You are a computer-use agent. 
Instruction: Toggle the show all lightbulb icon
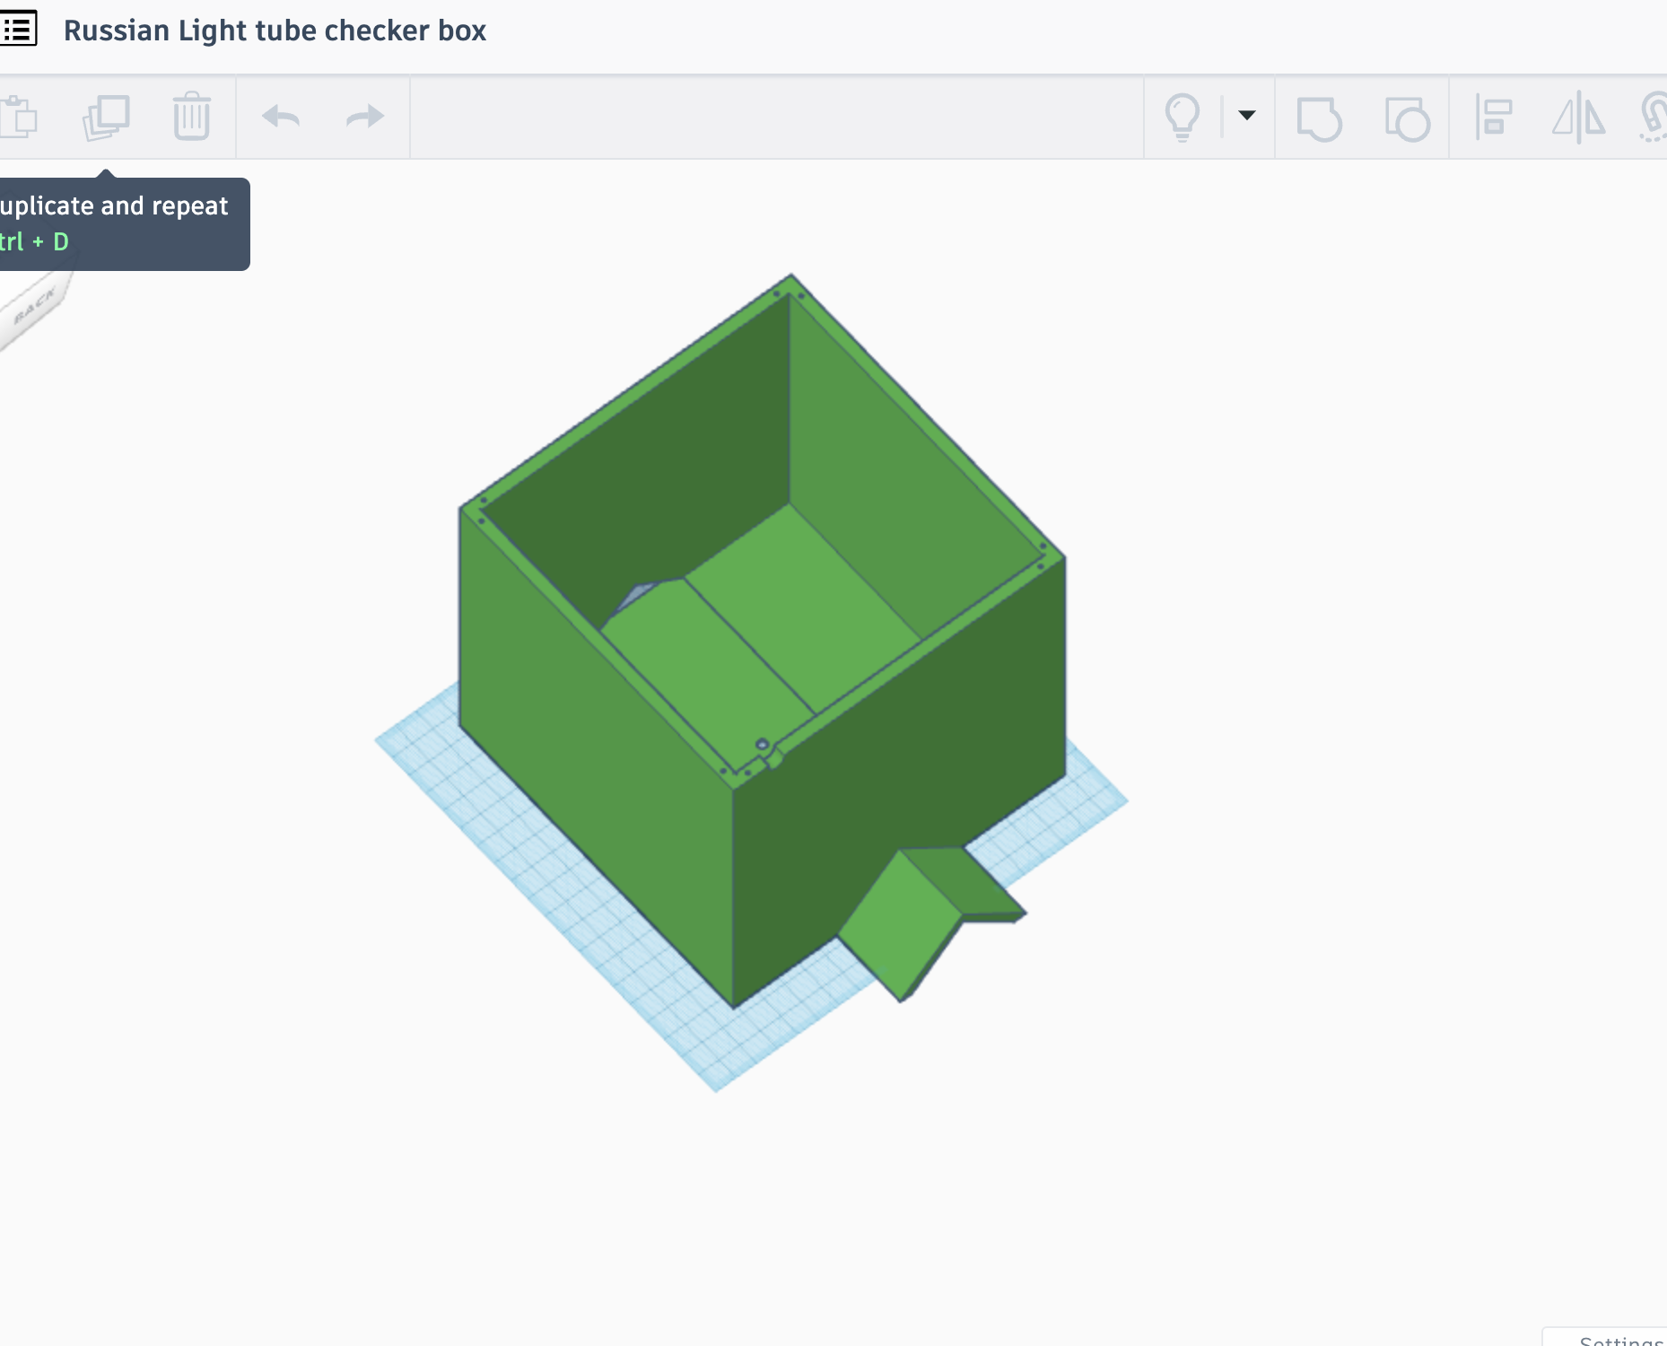click(x=1183, y=118)
